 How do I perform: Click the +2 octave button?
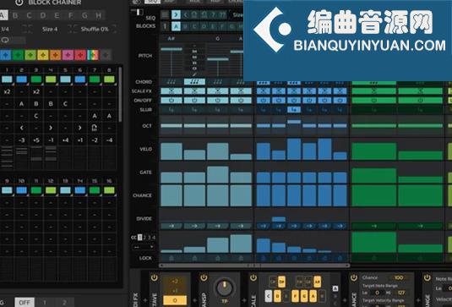click(175, 281)
